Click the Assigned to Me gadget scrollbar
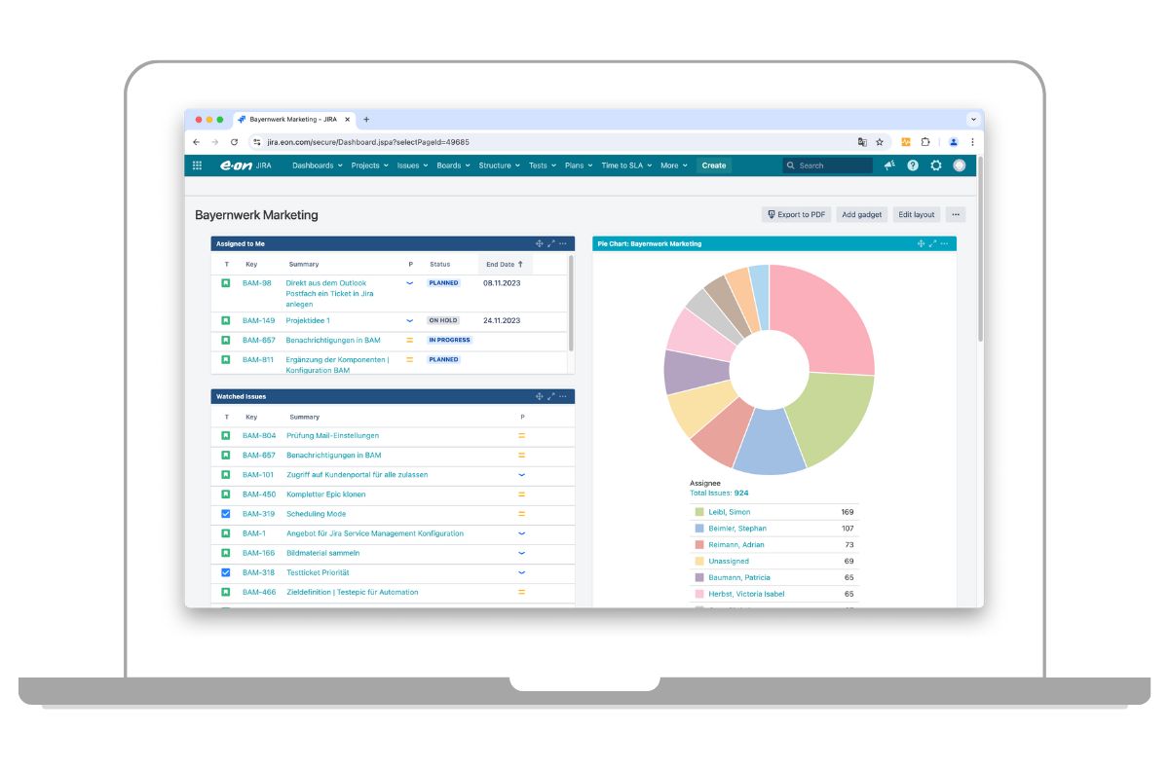The width and height of the screenshot is (1169, 769). [x=571, y=303]
